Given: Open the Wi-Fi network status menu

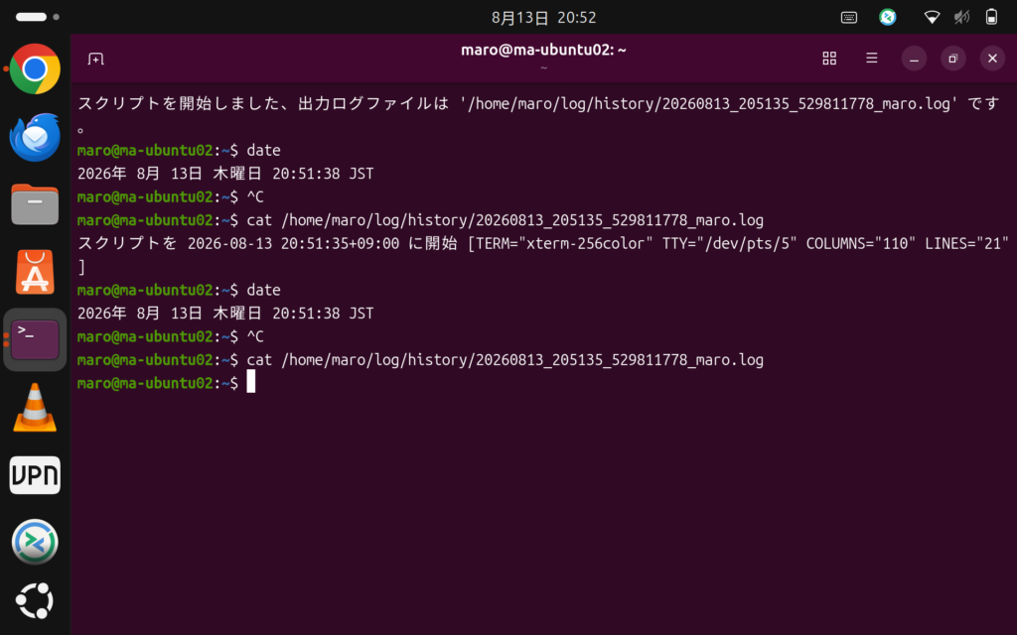Looking at the screenshot, I should (932, 18).
